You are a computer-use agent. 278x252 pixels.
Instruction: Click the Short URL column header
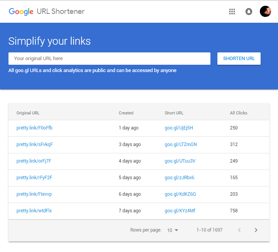pos(174,113)
